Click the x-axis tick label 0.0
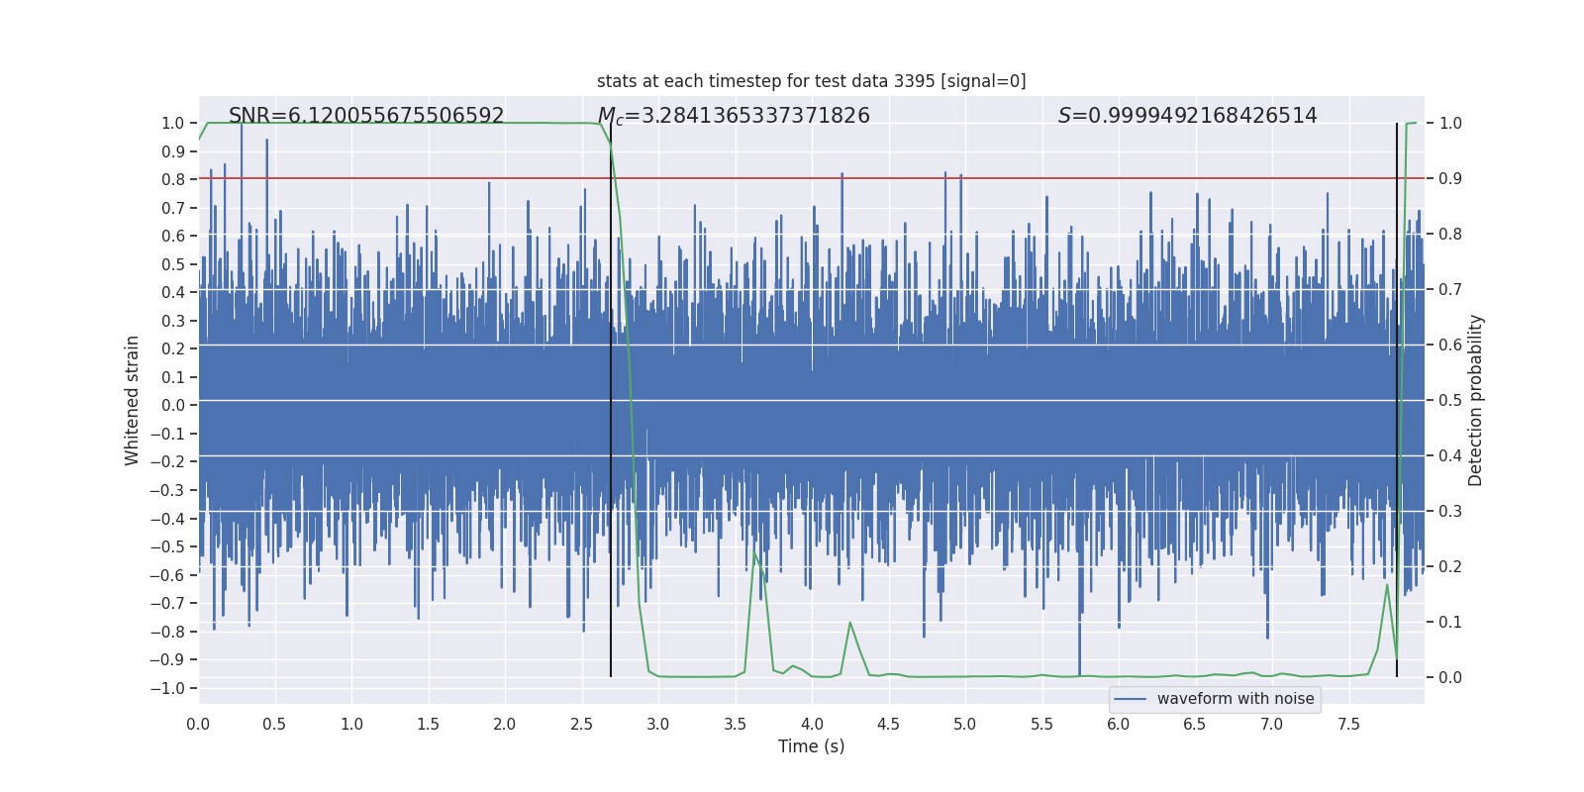The width and height of the screenshot is (1584, 792). (x=198, y=724)
